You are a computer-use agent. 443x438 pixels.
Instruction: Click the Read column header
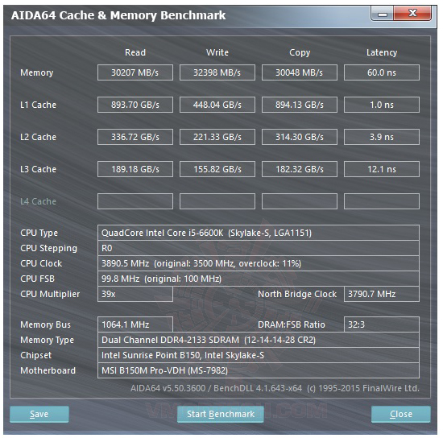pyautogui.click(x=135, y=52)
